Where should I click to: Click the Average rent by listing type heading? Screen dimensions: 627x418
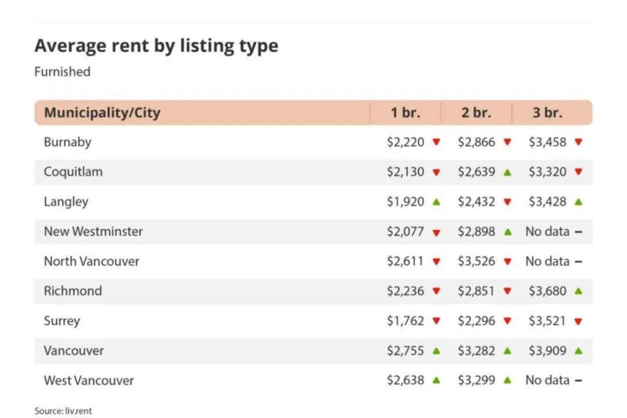(x=156, y=45)
